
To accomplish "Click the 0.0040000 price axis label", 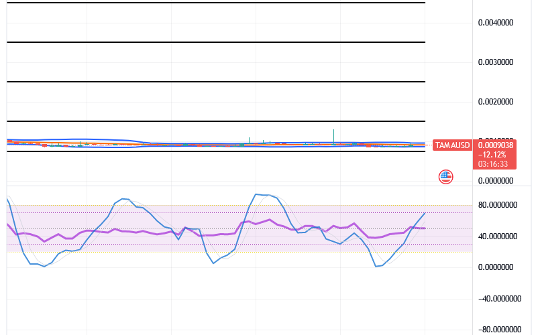I will tap(496, 23).
